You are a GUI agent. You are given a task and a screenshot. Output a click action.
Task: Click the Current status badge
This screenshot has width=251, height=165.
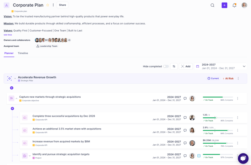pos(213,79)
